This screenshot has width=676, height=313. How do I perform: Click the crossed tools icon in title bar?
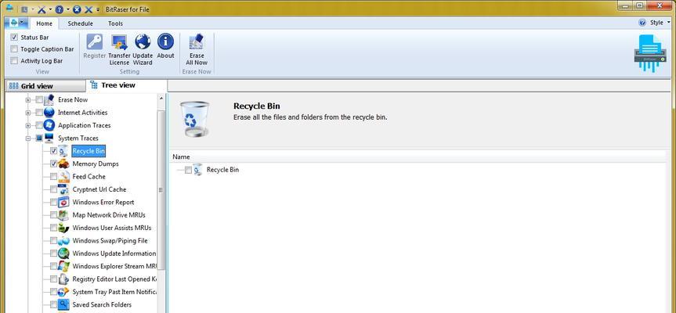(x=42, y=9)
